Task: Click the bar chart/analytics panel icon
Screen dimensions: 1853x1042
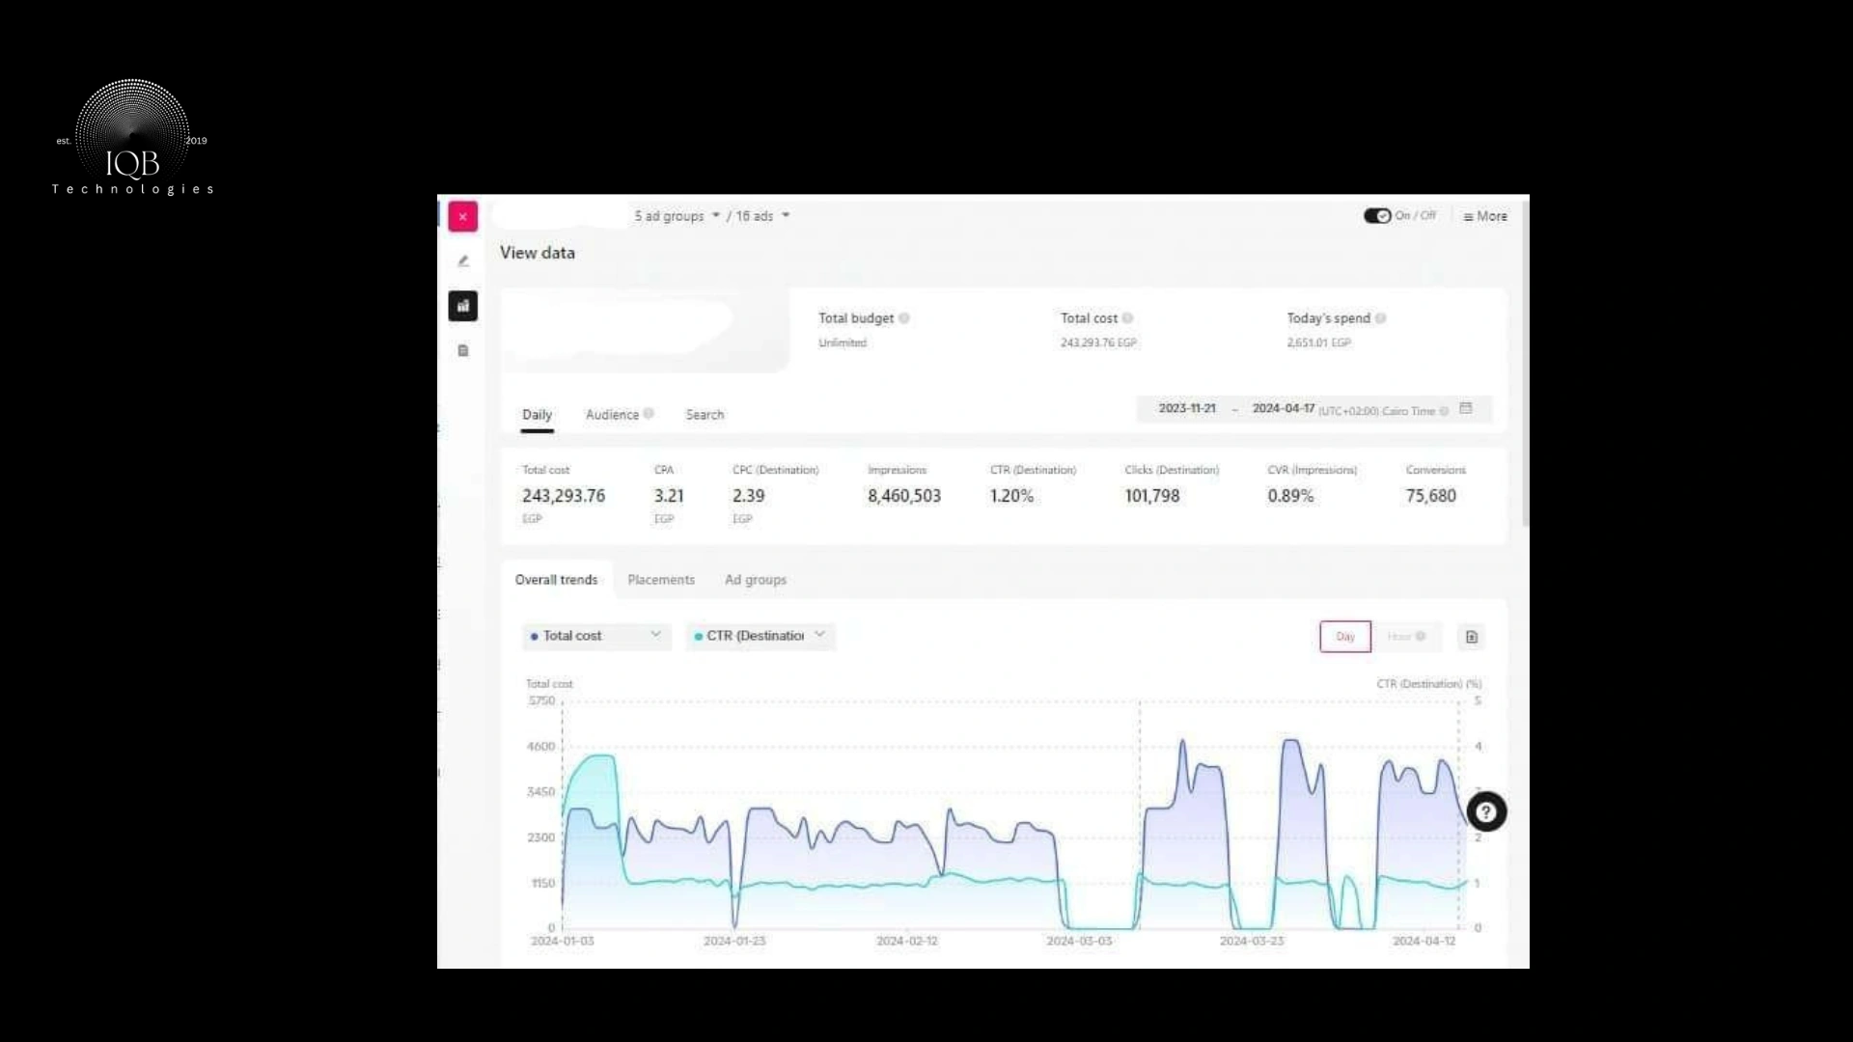Action: click(462, 305)
